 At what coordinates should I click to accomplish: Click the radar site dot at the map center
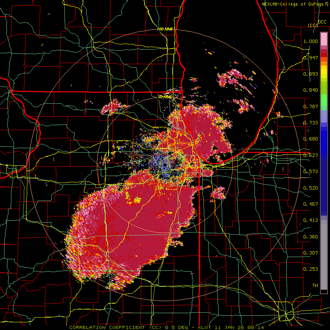[165, 165]
